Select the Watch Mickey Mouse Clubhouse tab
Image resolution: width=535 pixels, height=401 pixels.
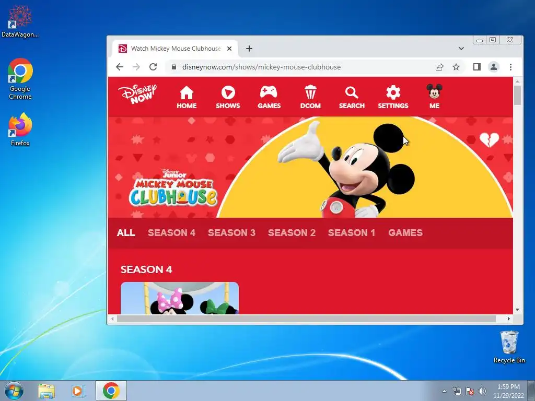[175, 49]
